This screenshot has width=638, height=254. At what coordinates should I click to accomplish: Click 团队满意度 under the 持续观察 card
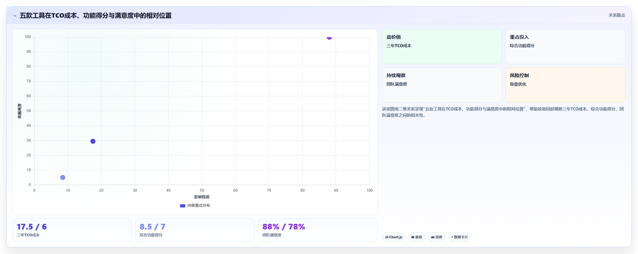coord(397,84)
